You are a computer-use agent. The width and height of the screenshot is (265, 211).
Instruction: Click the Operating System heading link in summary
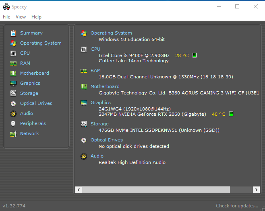[111, 33]
